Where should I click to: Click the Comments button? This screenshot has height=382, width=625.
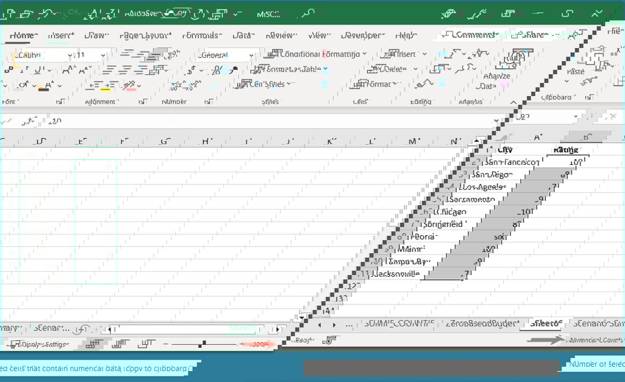point(470,35)
